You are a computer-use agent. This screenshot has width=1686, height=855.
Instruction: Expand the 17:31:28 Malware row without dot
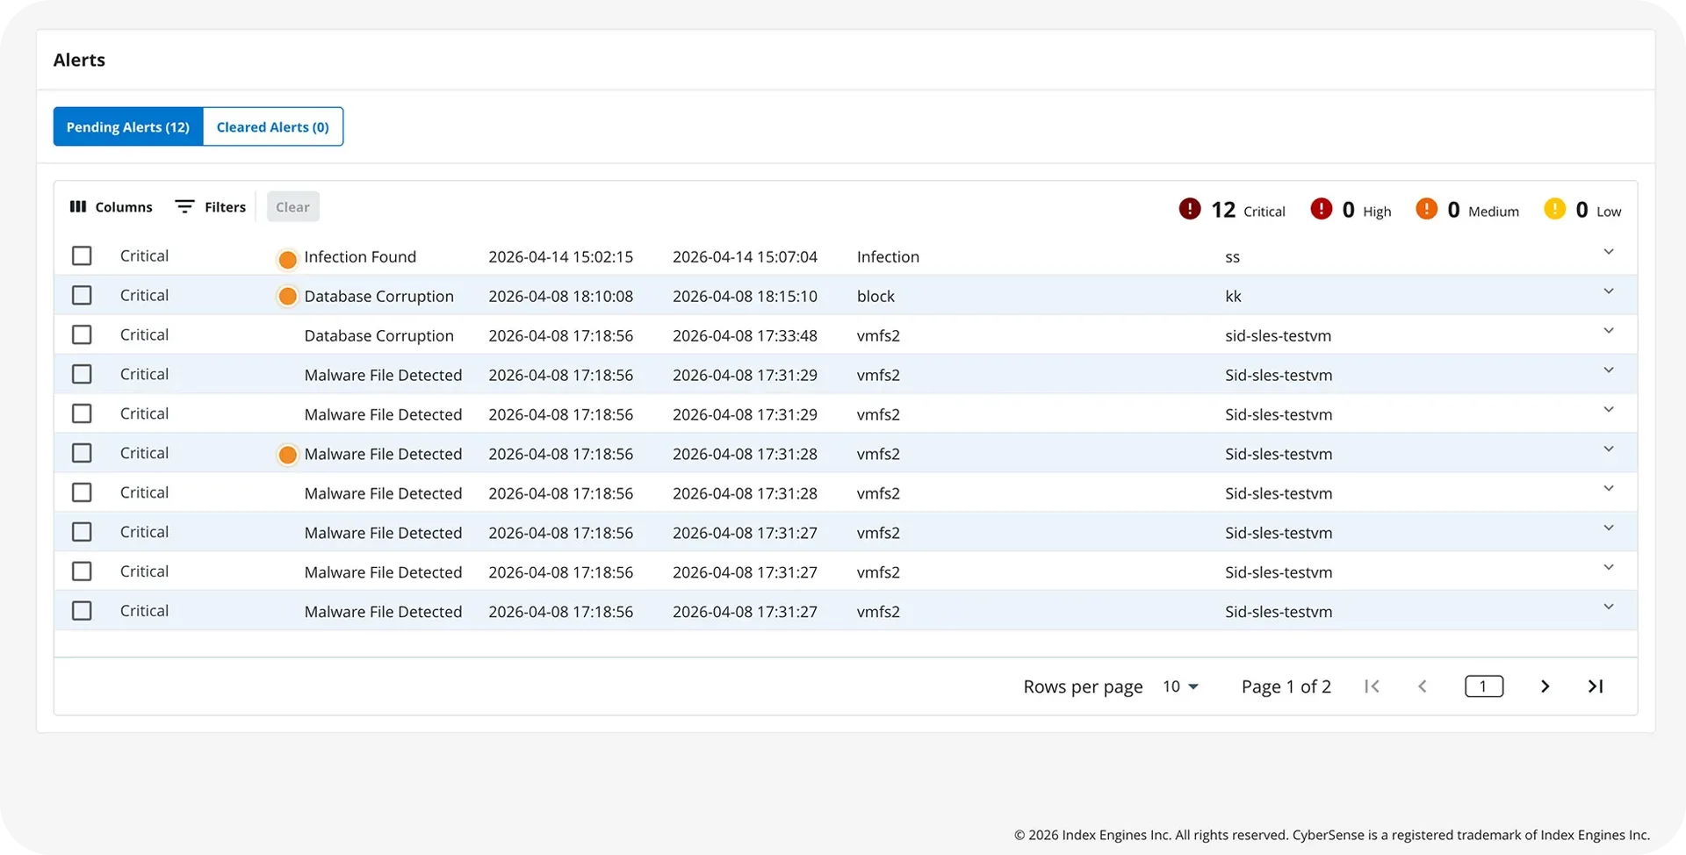click(x=1609, y=489)
